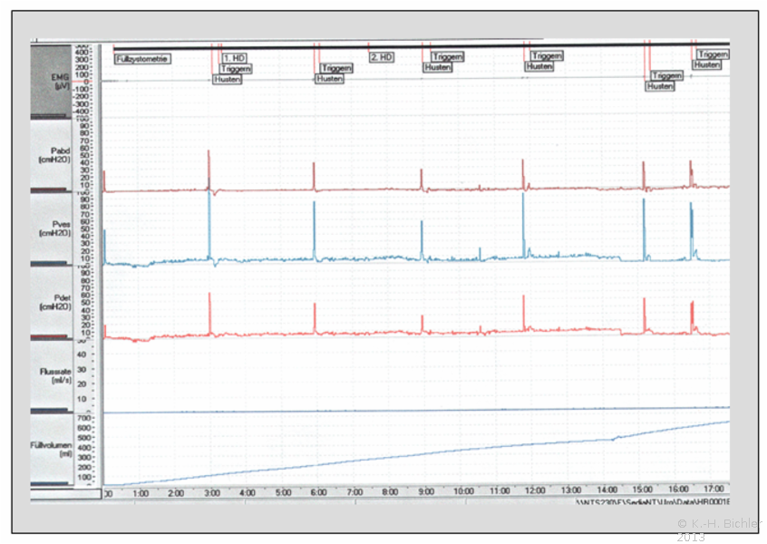Select the 2. HD event marker
The width and height of the screenshot is (767, 544).
(x=382, y=57)
